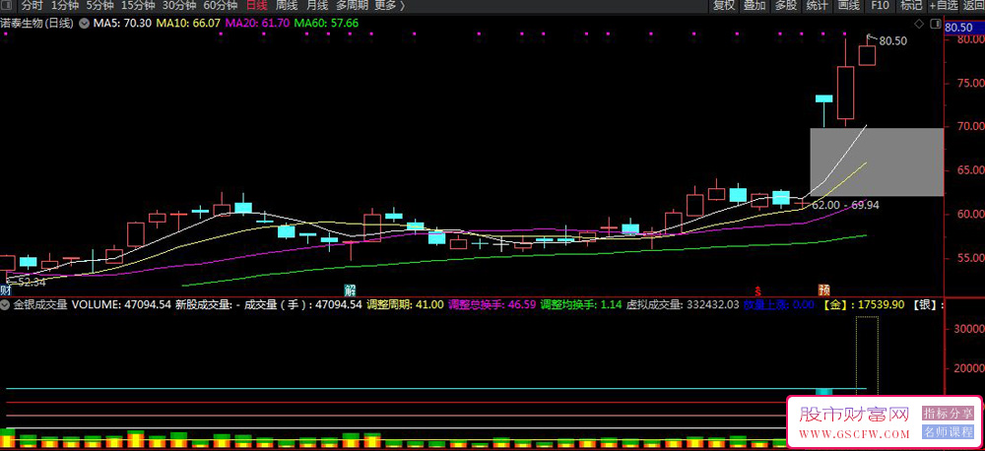This screenshot has height=451, width=985.
Task: Select the 15分钟 period tab
Action: click(138, 6)
